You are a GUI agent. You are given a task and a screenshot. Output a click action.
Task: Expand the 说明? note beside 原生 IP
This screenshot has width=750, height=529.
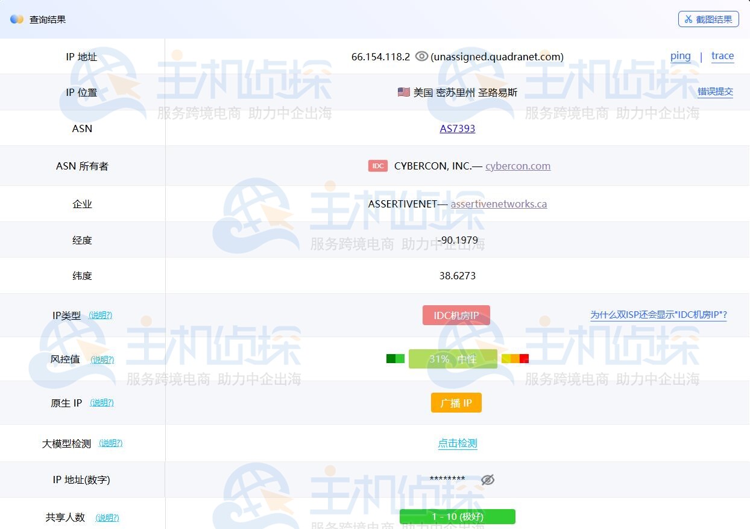[x=102, y=402]
